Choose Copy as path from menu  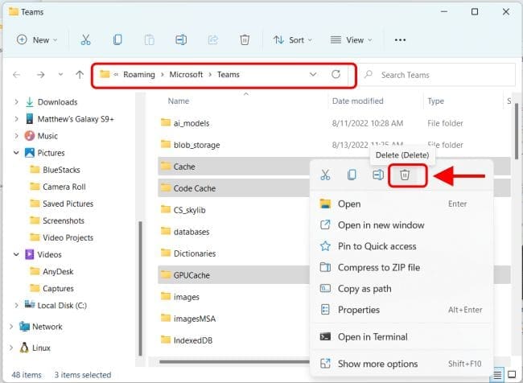pyautogui.click(x=364, y=288)
